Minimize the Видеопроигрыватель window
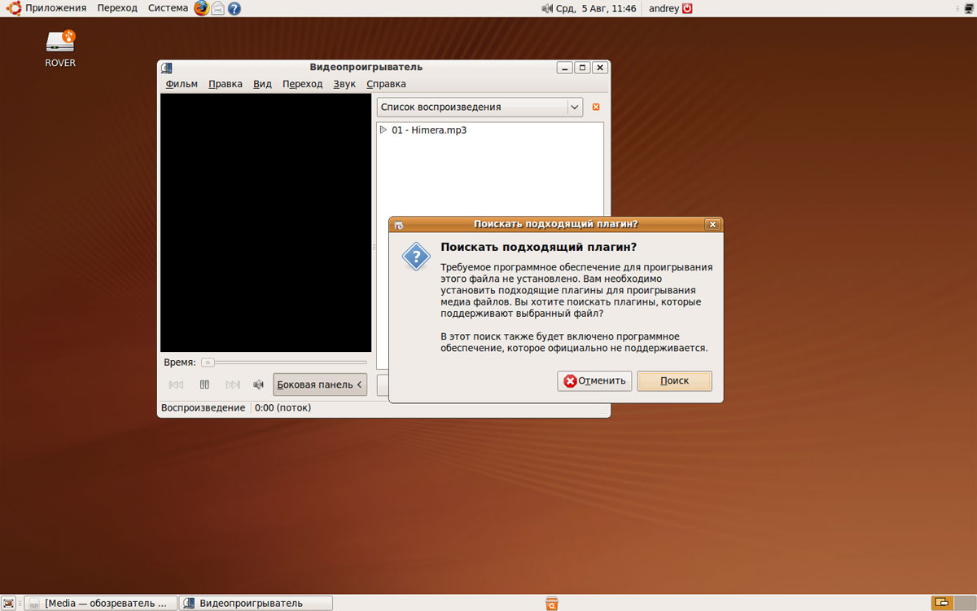 pyautogui.click(x=564, y=68)
